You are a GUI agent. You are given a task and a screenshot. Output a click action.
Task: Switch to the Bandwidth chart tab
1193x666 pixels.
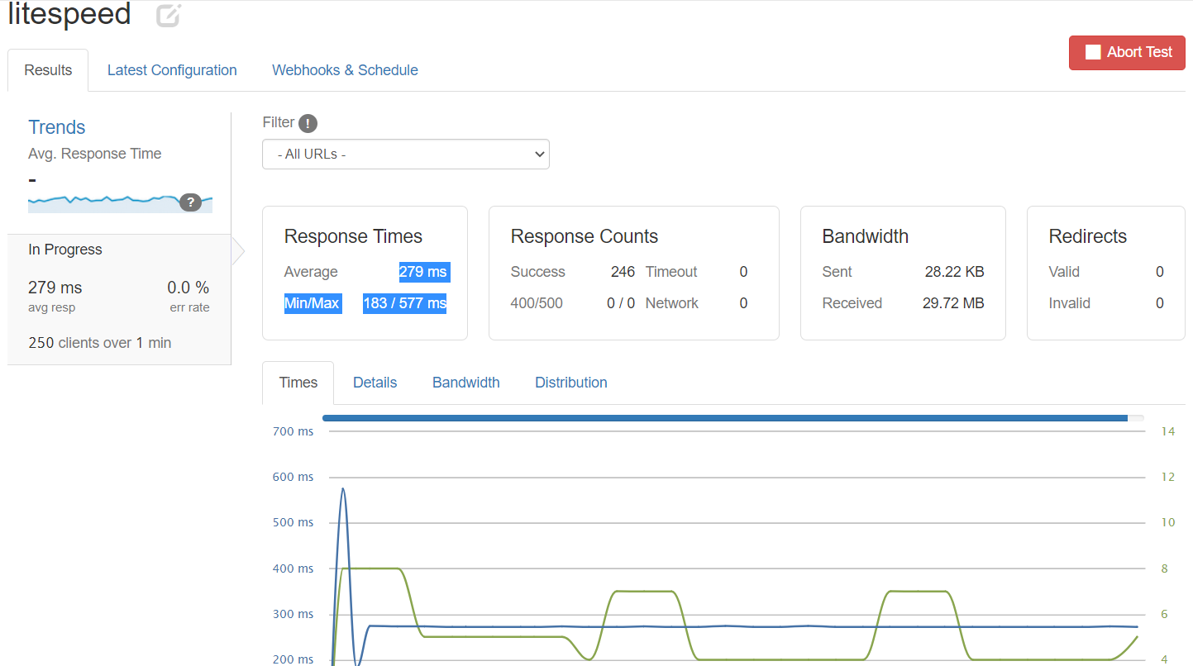(465, 382)
